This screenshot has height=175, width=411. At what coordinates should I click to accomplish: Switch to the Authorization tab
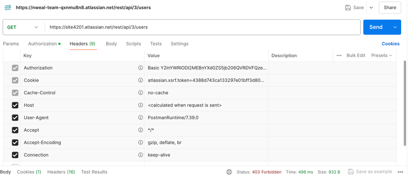point(42,44)
